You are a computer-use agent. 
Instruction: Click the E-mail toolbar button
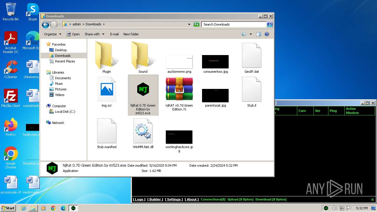tap(114, 34)
